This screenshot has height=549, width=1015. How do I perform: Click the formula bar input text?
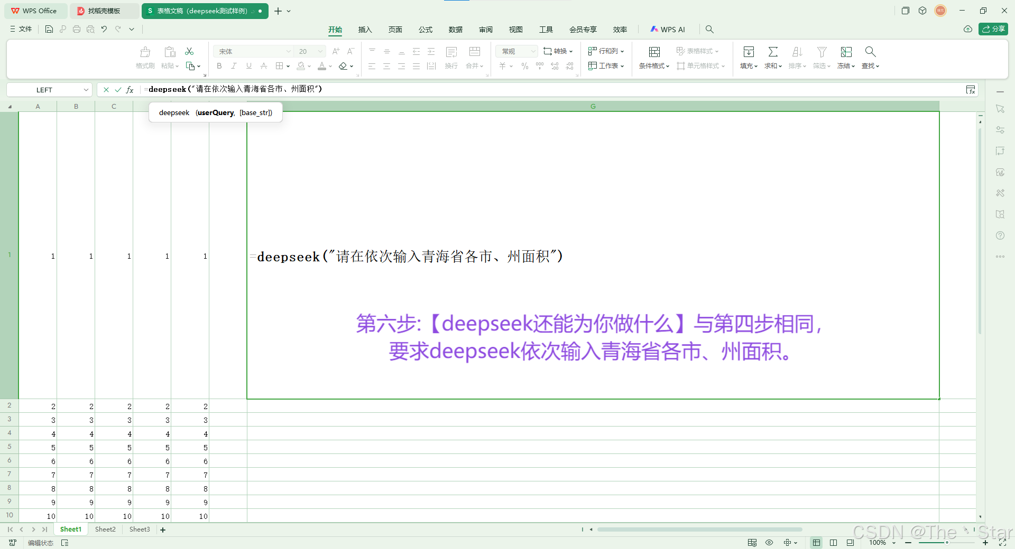tap(233, 89)
